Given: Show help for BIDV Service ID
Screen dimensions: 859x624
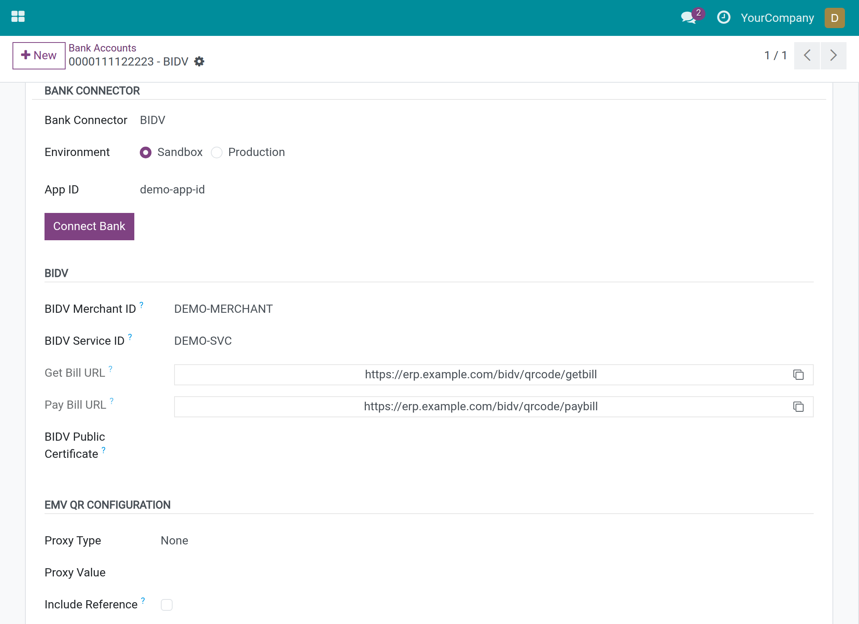Looking at the screenshot, I should pyautogui.click(x=130, y=337).
